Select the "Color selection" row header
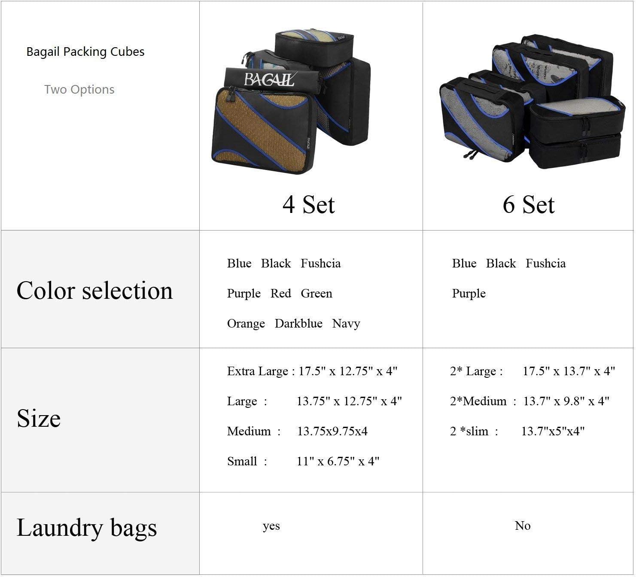This screenshot has width=636, height=577. coord(94,290)
